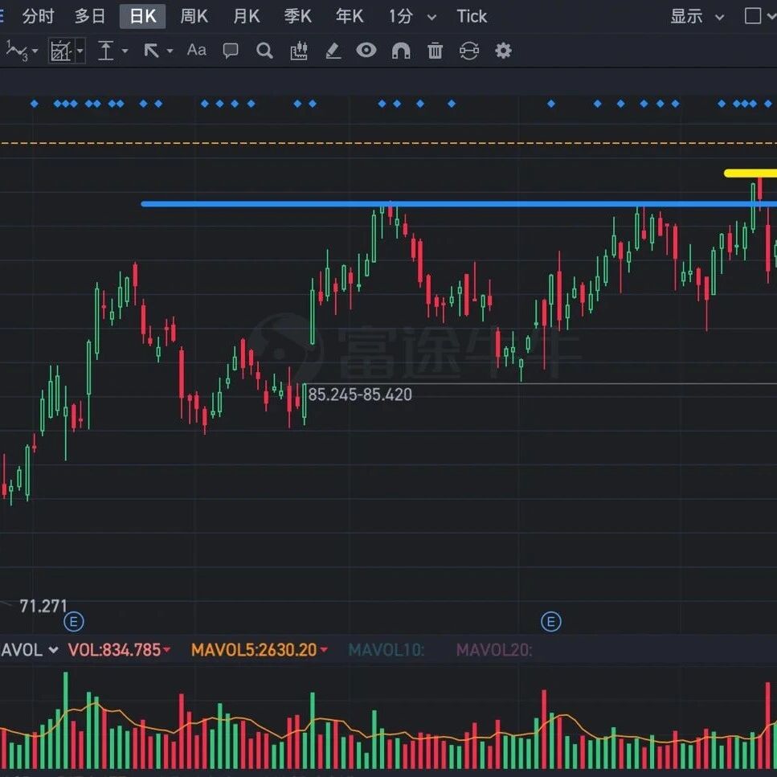Expand the minute interval dropdown arrow
Screen dimensions: 777x777
[x=431, y=18]
